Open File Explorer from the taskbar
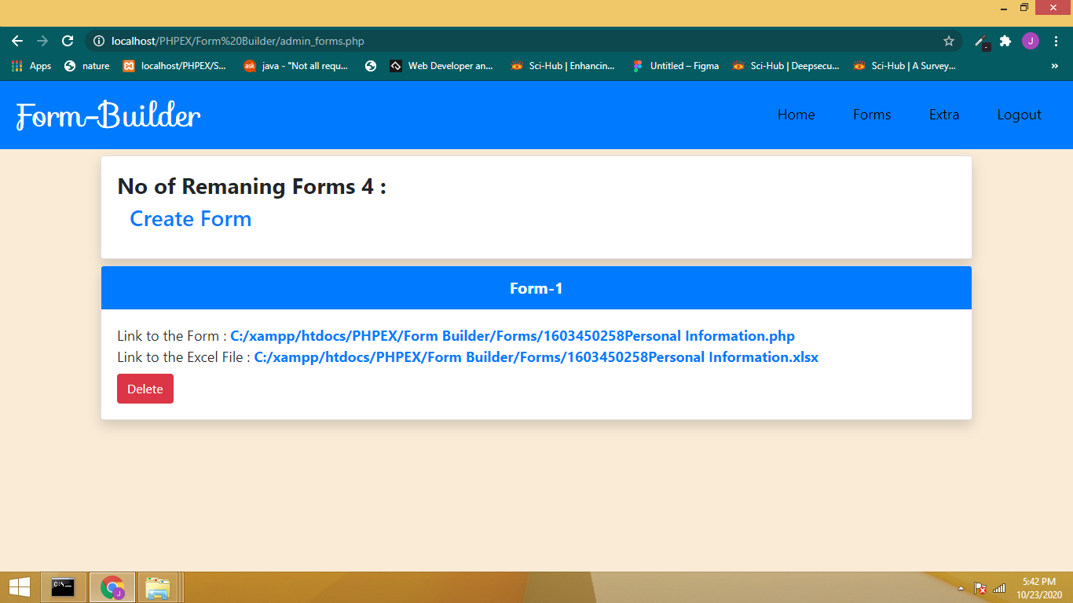1073x603 pixels. (x=158, y=587)
